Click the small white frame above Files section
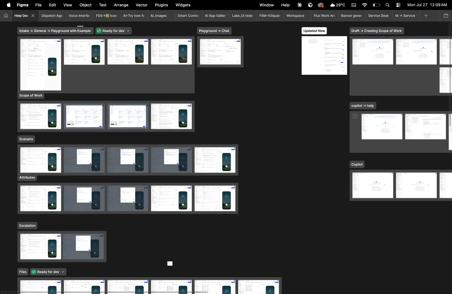The height and width of the screenshot is (294, 452). coord(170,263)
